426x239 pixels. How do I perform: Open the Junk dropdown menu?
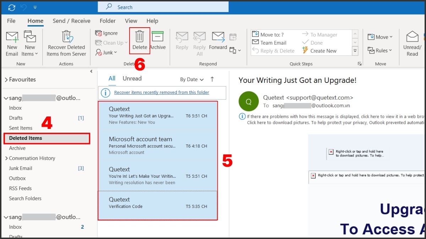(x=106, y=52)
